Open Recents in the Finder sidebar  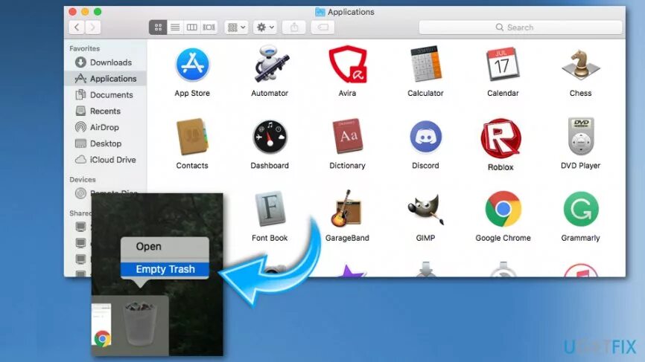105,111
